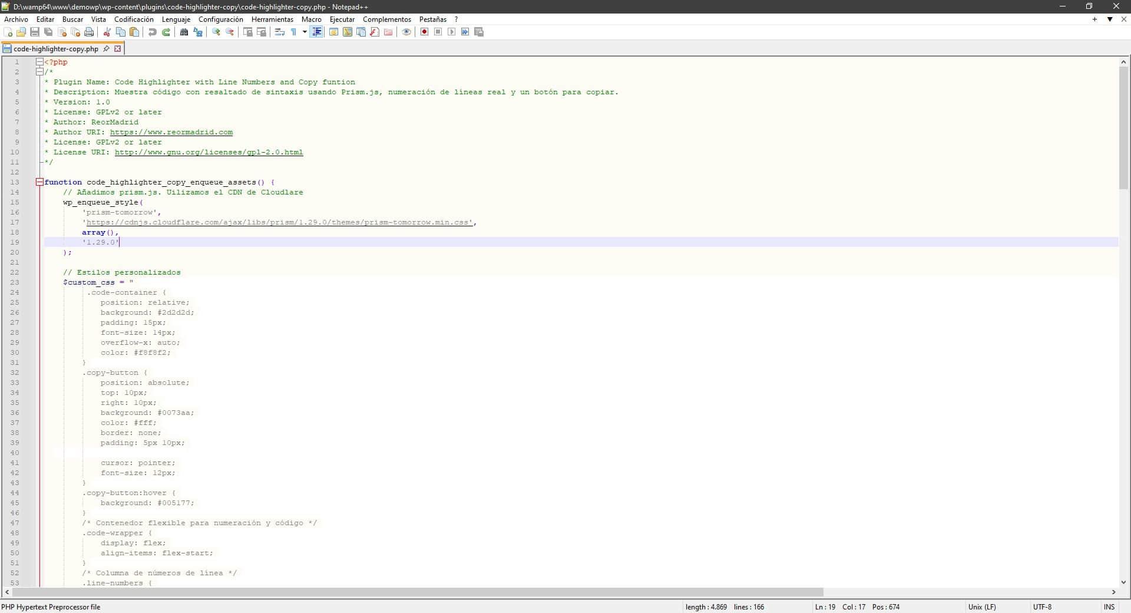This screenshot has height=613, width=1131.
Task: Toggle synchronized vertical scrolling
Action: pyautogui.click(x=247, y=32)
